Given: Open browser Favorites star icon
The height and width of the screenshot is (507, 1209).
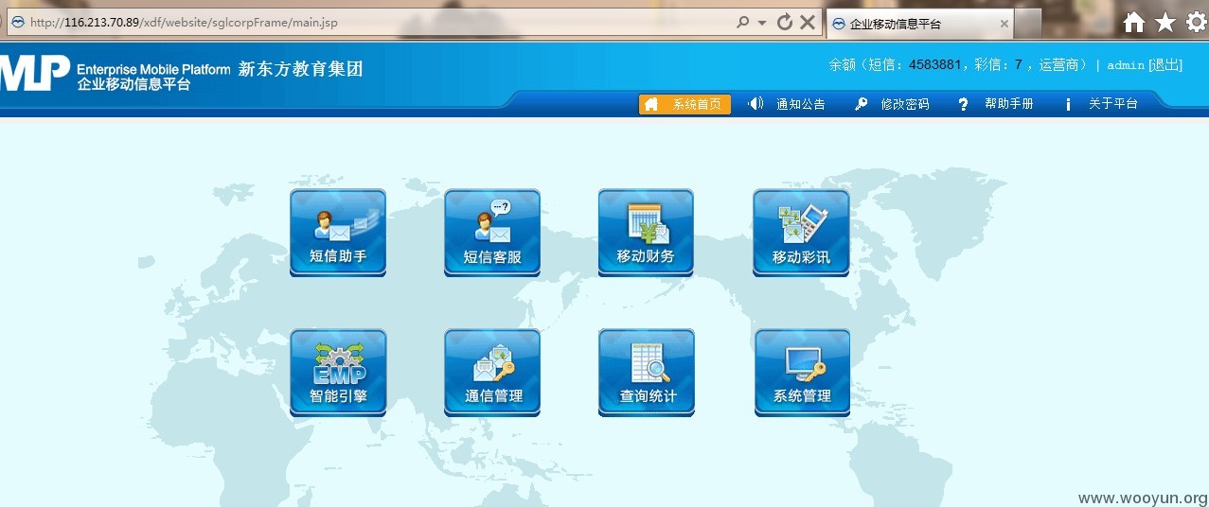Looking at the screenshot, I should pyautogui.click(x=1165, y=23).
